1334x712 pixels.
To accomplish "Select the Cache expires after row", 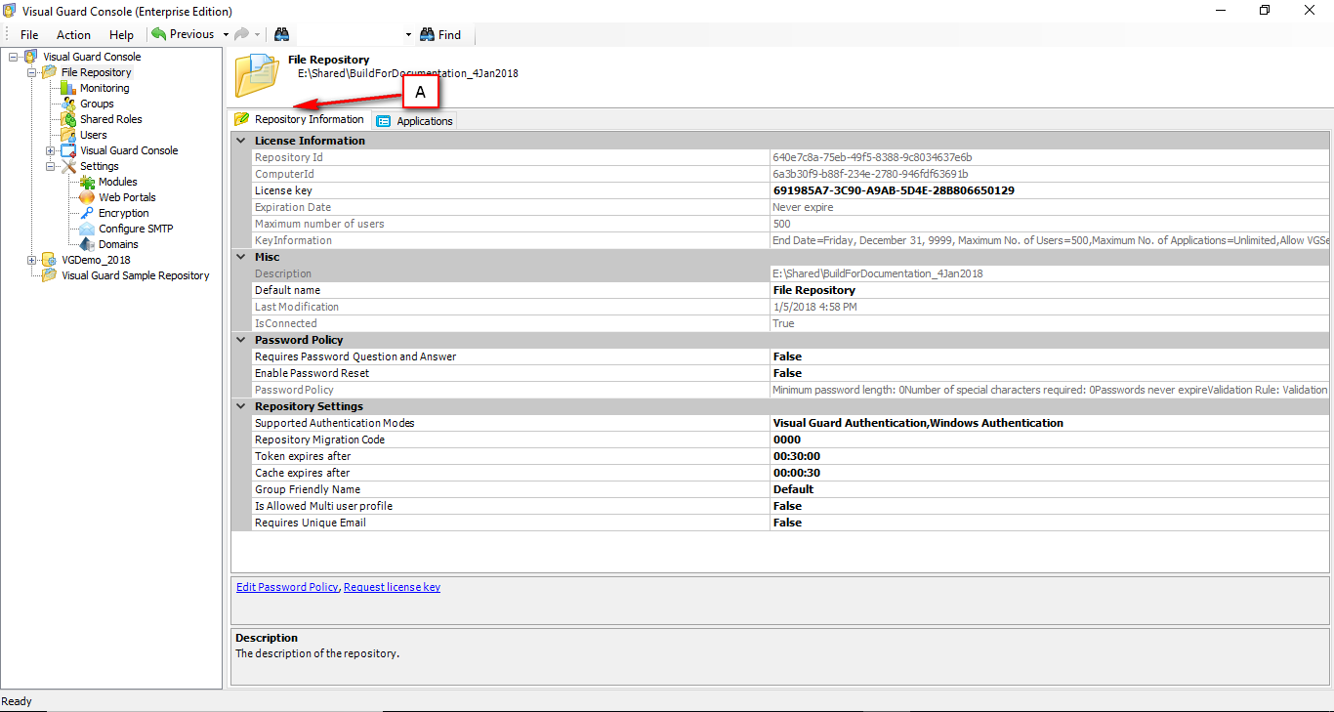I will pyautogui.click(x=791, y=473).
